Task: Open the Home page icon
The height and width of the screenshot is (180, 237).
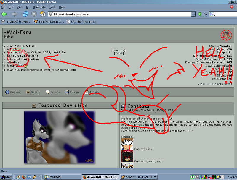Action: pyautogui.click(x=43, y=14)
